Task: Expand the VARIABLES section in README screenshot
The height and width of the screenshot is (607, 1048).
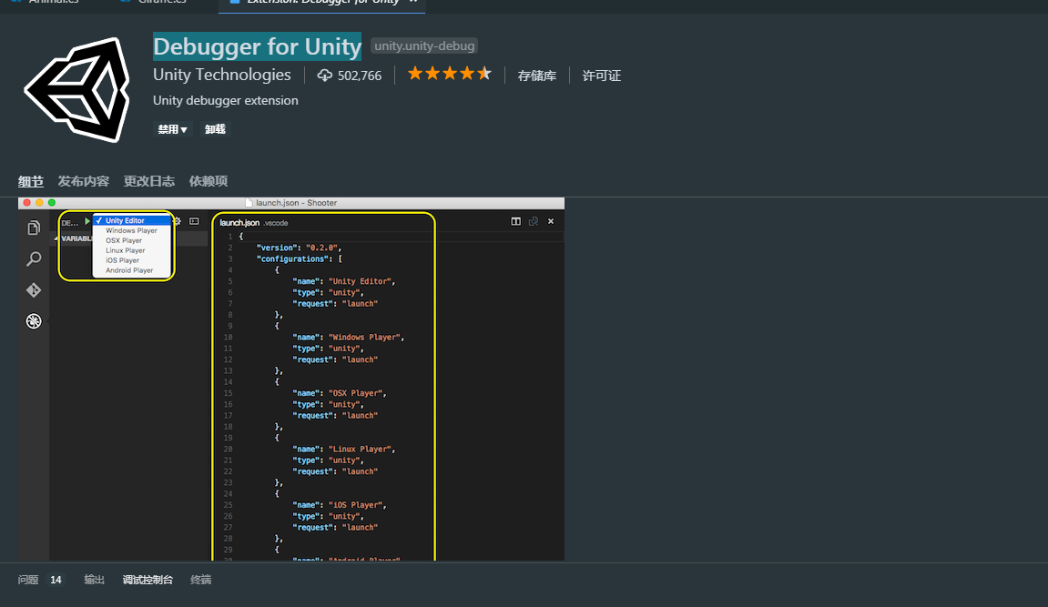Action: pos(76,238)
